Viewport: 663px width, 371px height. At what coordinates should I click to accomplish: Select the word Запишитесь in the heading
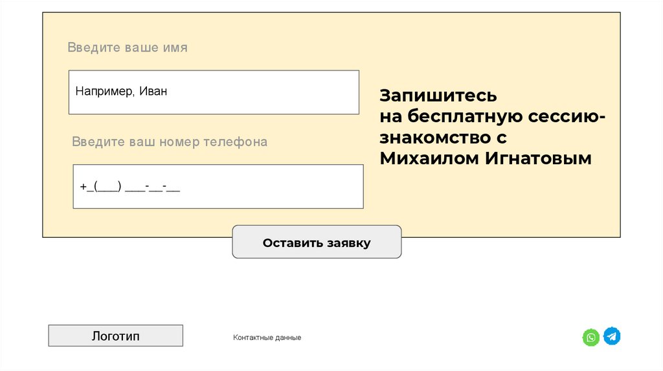tap(438, 96)
